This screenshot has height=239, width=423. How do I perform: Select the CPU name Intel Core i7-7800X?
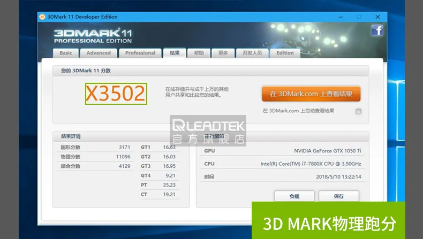pos(311,164)
